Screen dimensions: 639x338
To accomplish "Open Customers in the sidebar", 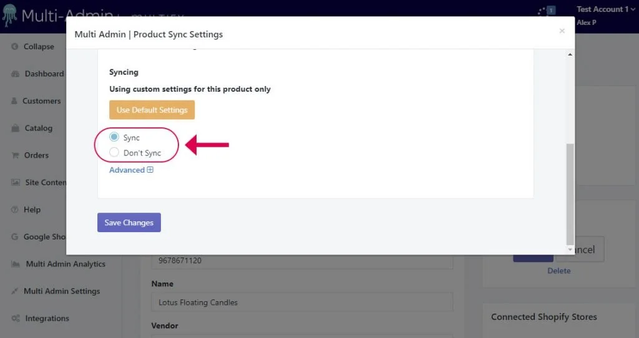I will coord(36,101).
